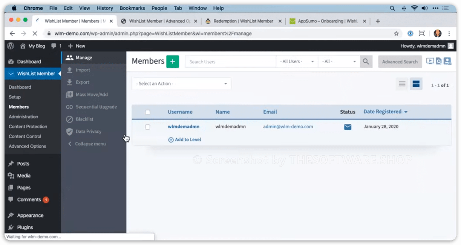Switch to WishList Member Advanced Options tab
461x245 pixels.
159,21
